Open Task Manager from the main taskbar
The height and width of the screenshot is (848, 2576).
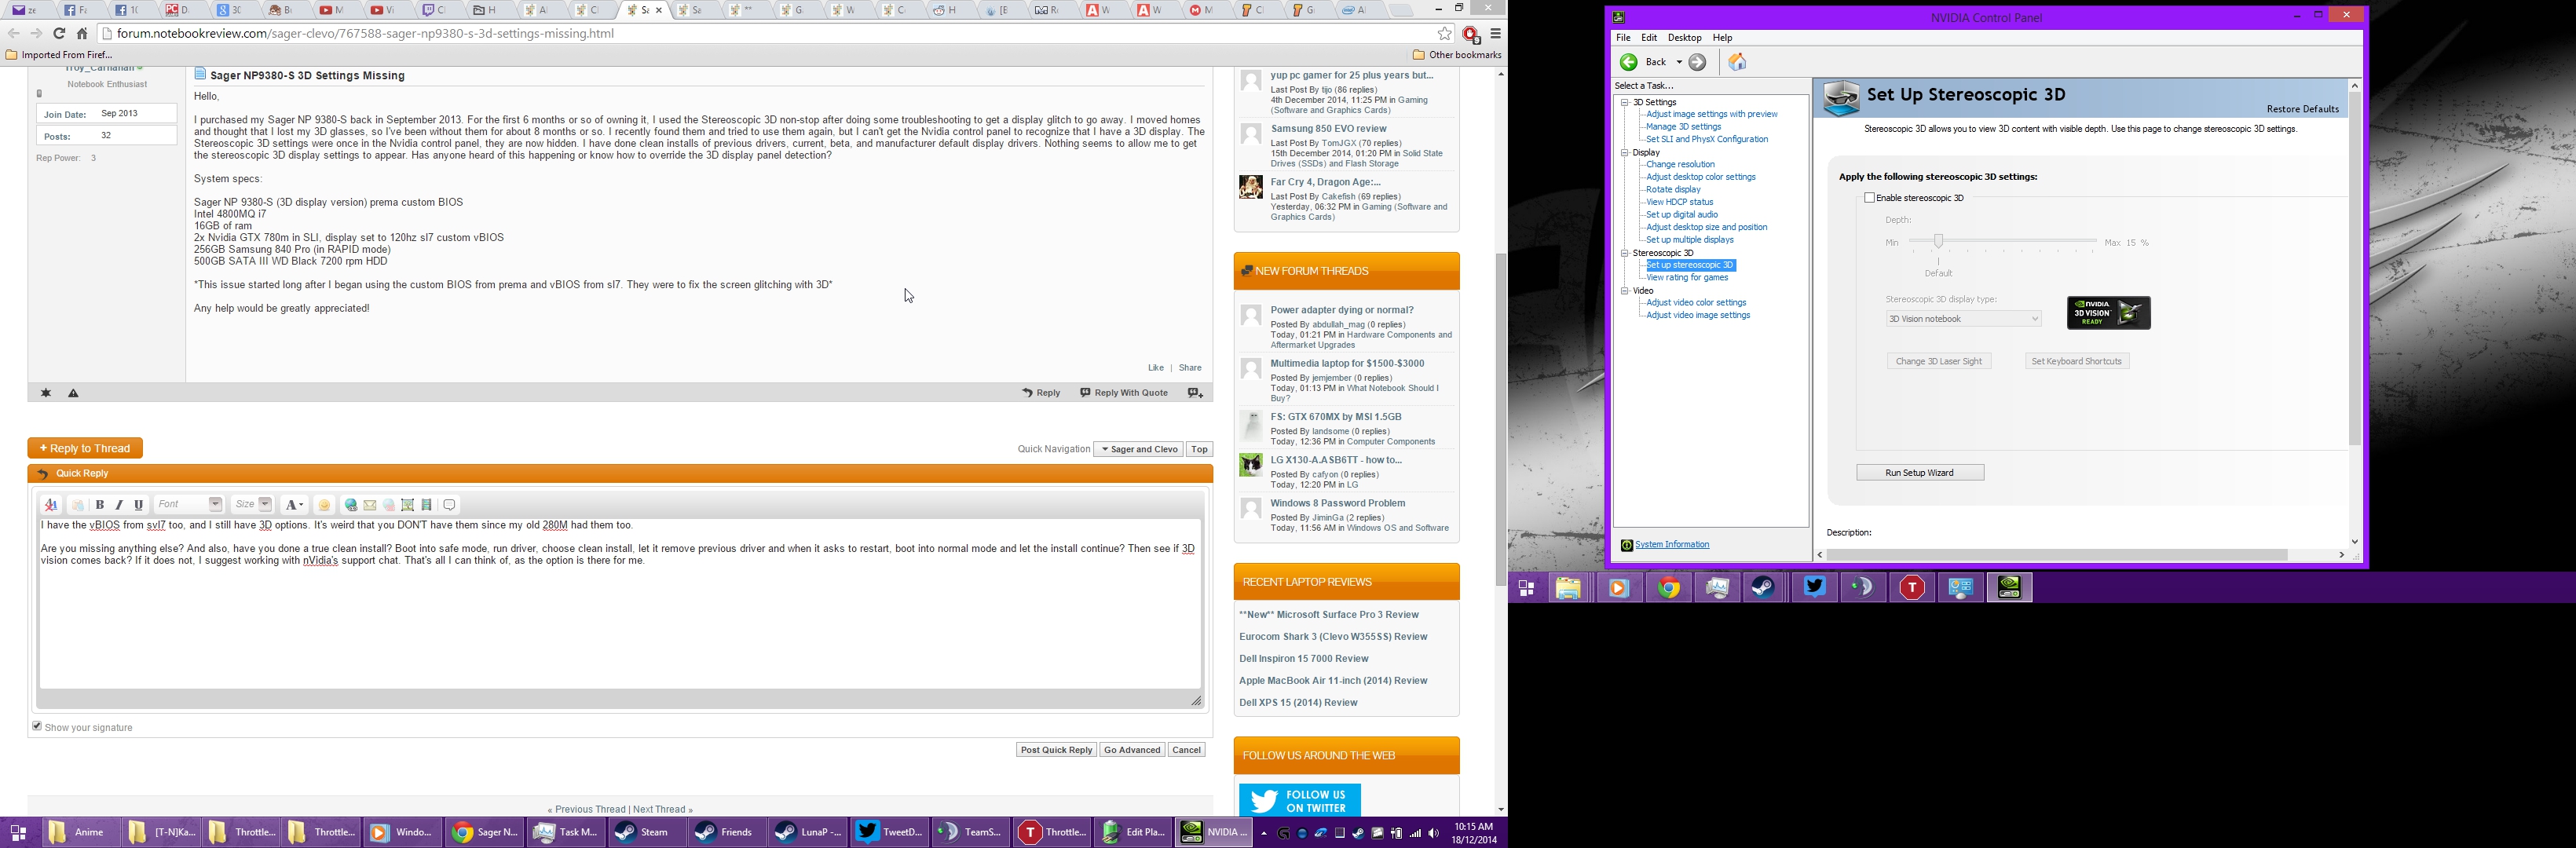(566, 832)
